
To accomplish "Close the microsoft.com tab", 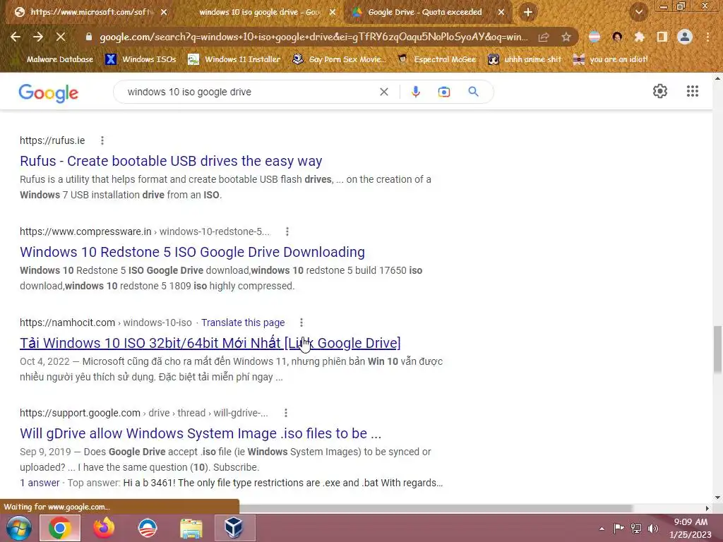I will (x=164, y=12).
